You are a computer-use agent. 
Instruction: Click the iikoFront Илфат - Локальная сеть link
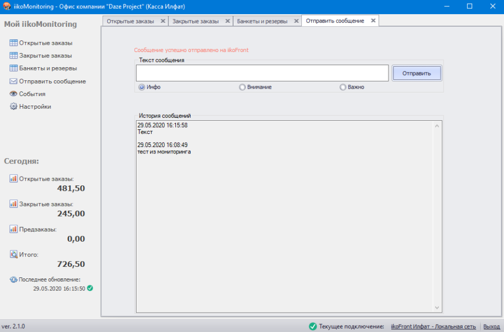433,327
